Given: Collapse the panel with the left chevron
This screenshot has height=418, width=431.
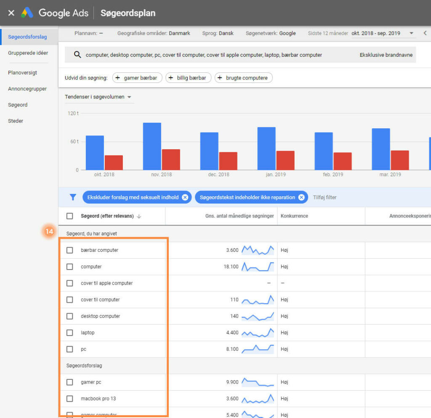Looking at the screenshot, I should 425,33.
